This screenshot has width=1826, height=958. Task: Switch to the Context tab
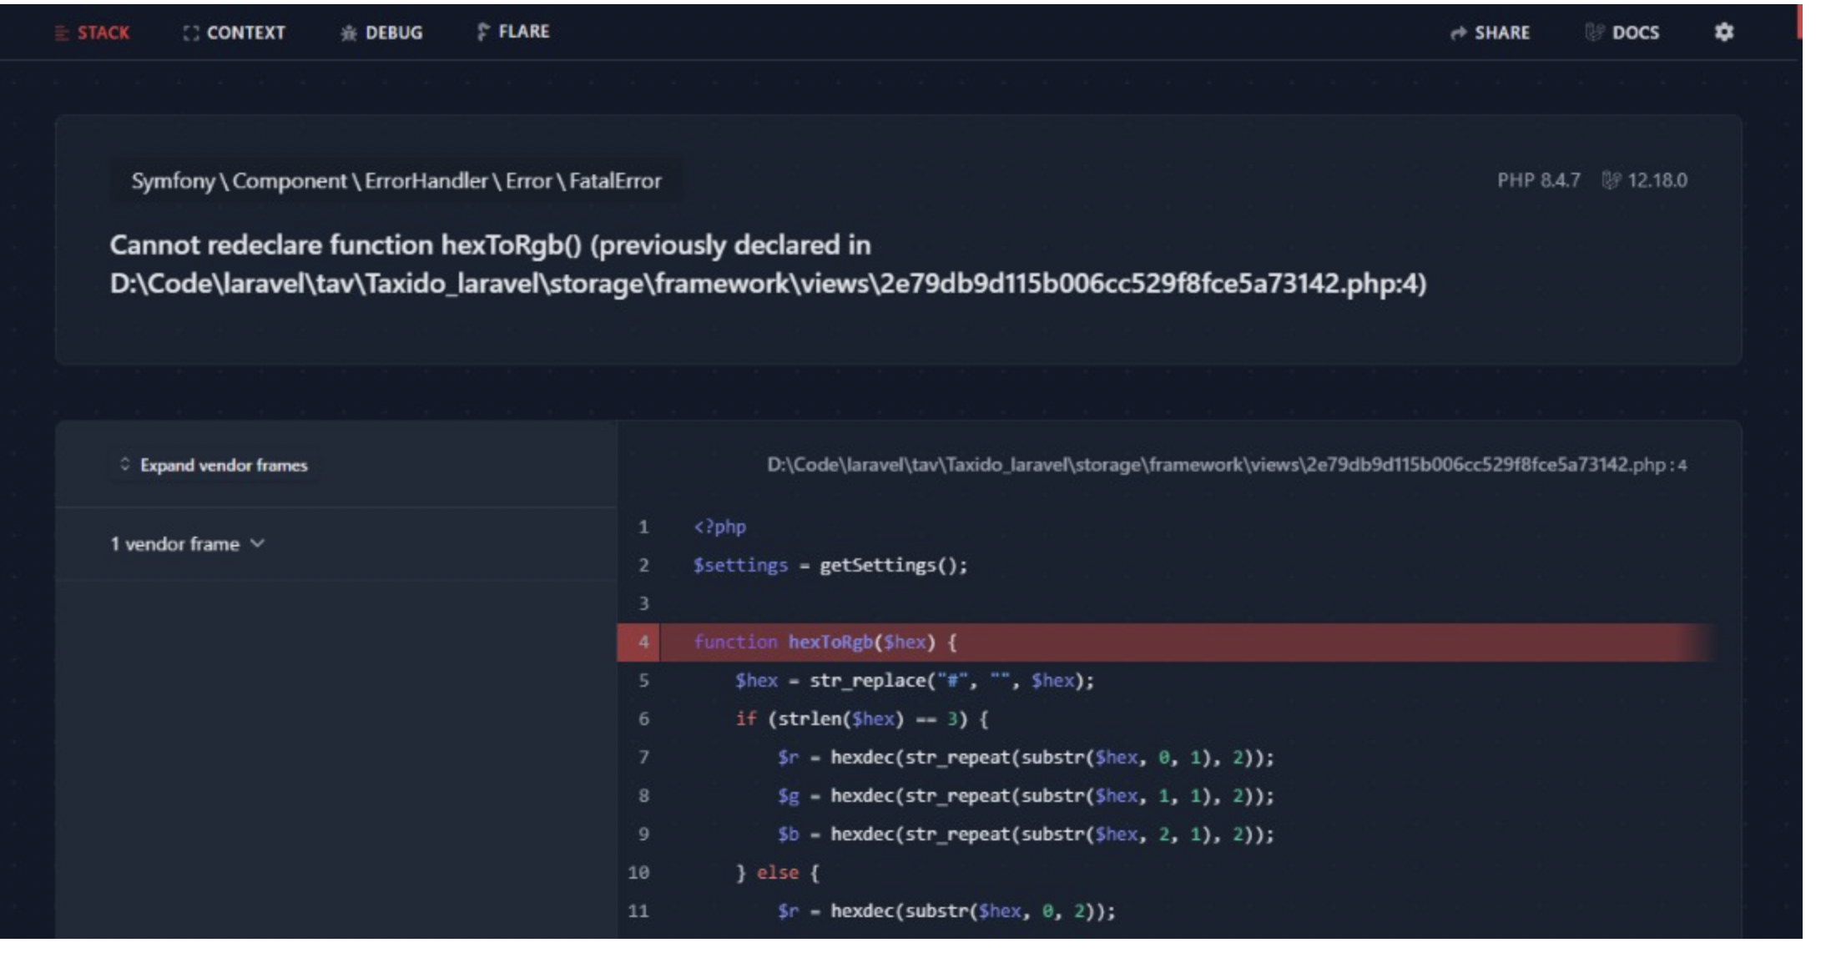[234, 33]
